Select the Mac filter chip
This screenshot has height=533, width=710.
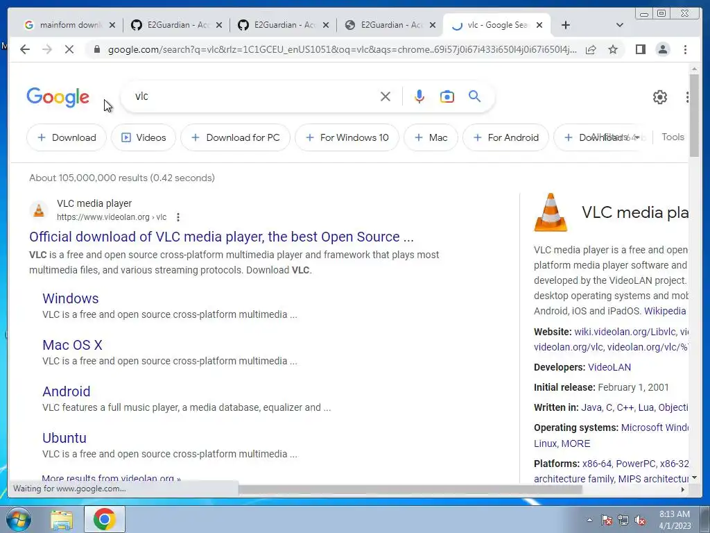coord(431,137)
